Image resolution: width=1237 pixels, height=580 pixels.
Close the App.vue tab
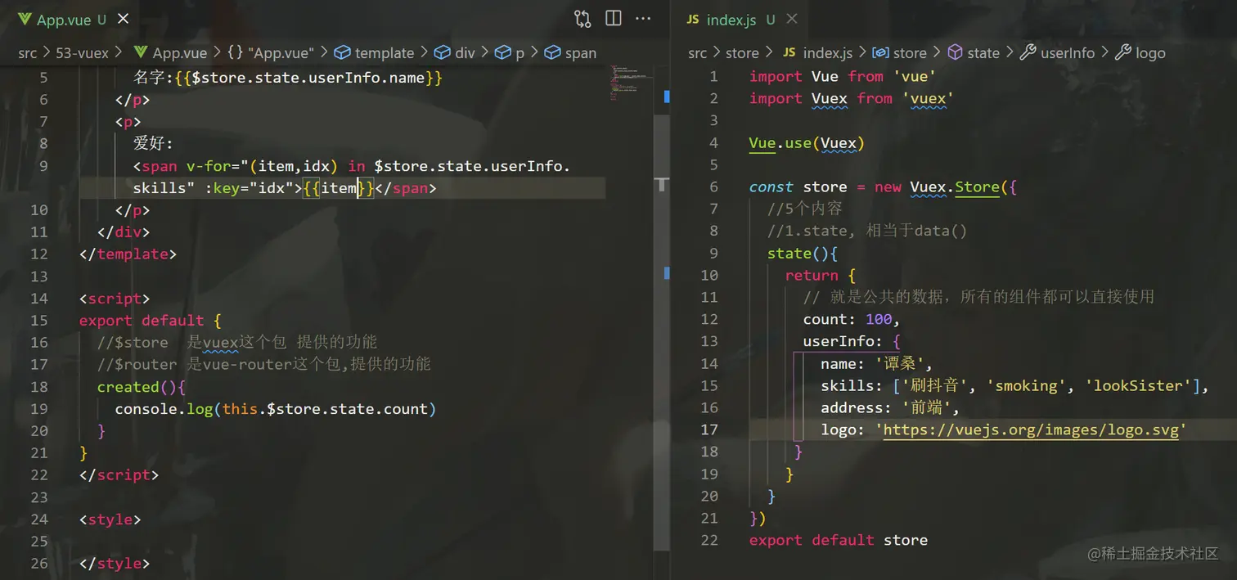click(125, 20)
